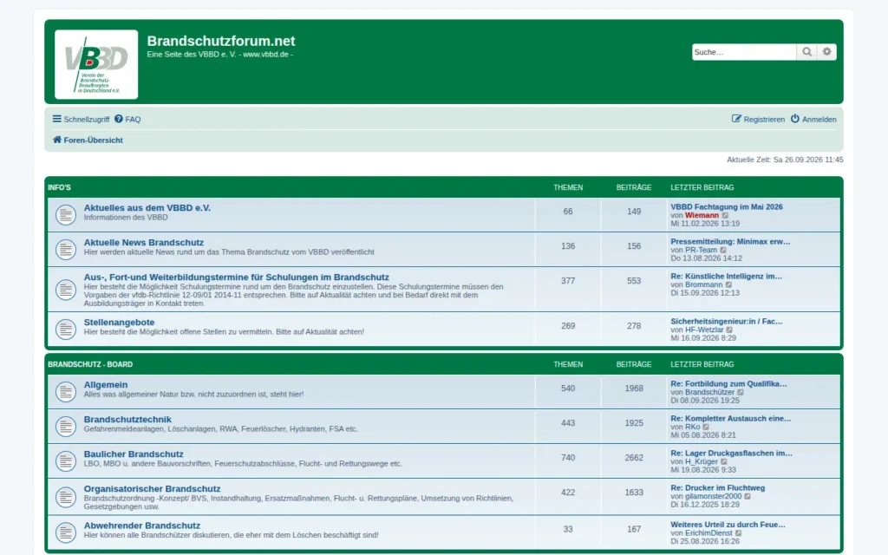Click view-latest-post icon next to HF-Wetzlar
This screenshot has width=888, height=555.
[x=729, y=330]
